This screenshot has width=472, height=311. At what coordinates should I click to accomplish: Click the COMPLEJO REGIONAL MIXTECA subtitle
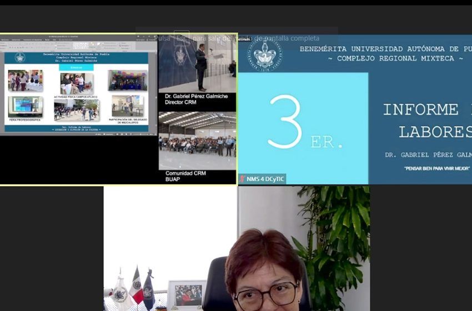click(395, 58)
